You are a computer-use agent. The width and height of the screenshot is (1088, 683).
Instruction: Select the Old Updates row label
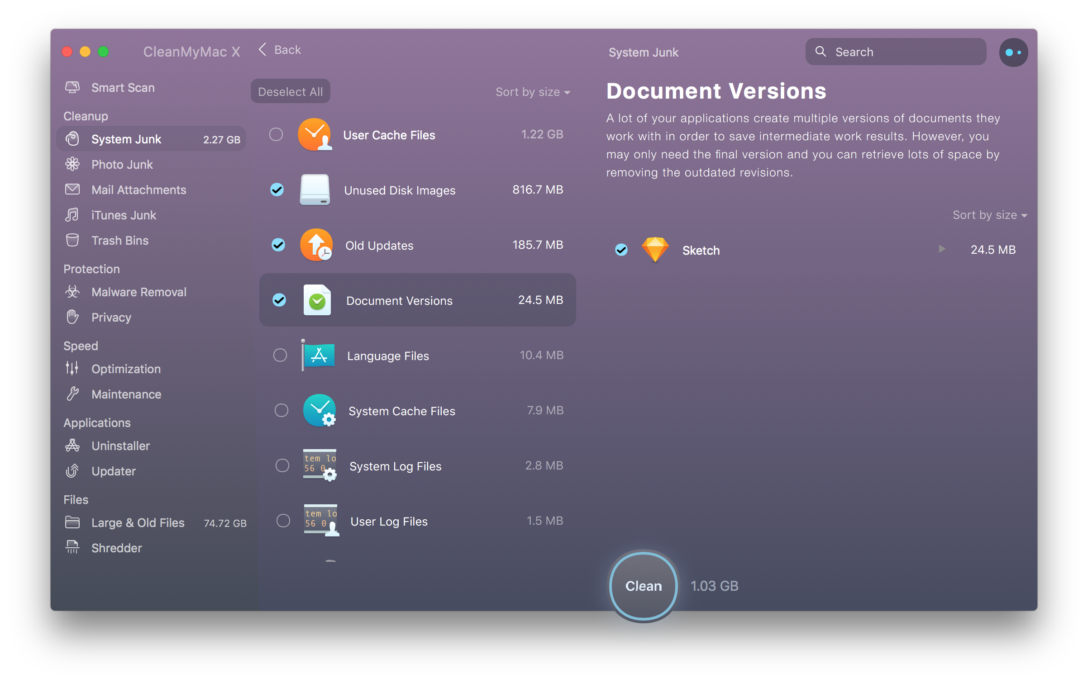pos(379,245)
